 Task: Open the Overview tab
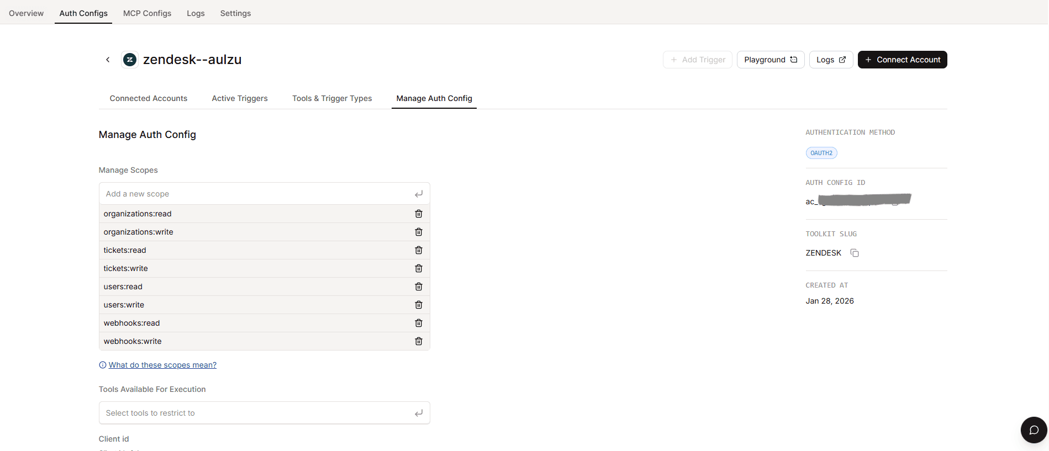(x=27, y=13)
